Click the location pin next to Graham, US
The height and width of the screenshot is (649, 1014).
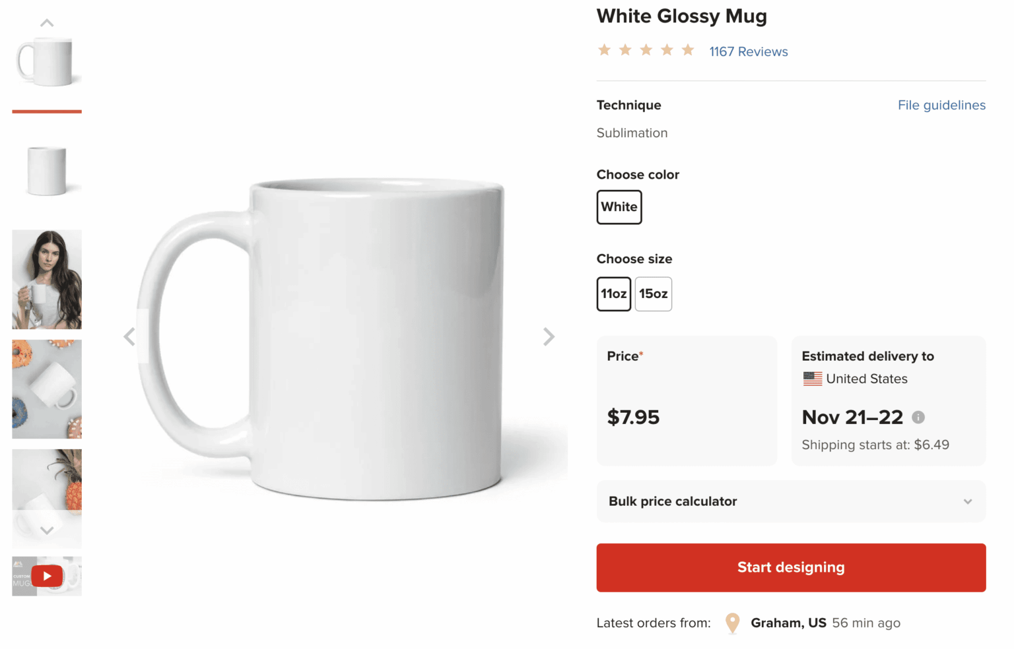[731, 623]
